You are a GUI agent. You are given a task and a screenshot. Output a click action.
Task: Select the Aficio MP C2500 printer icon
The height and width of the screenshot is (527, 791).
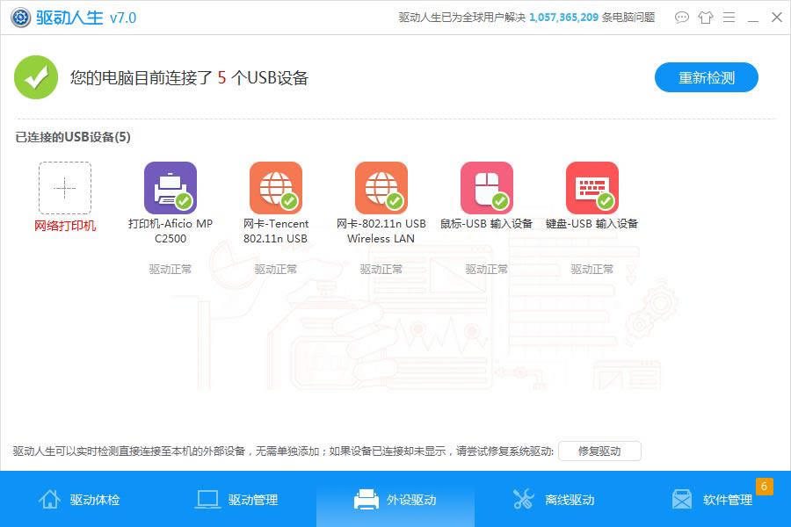(x=171, y=188)
